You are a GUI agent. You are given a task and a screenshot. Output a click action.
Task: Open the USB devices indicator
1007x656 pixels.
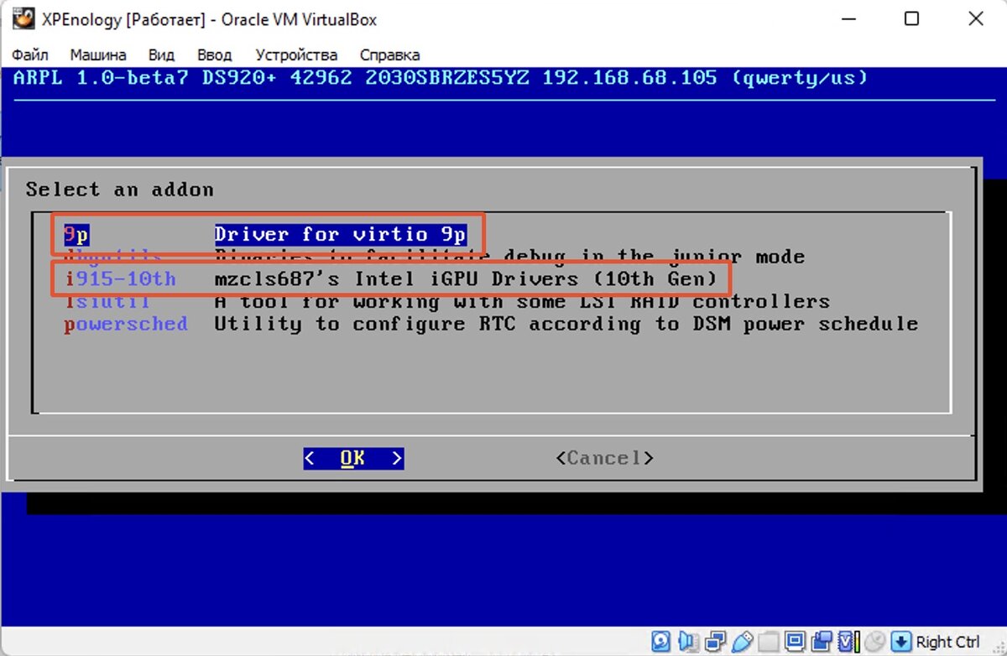743,642
